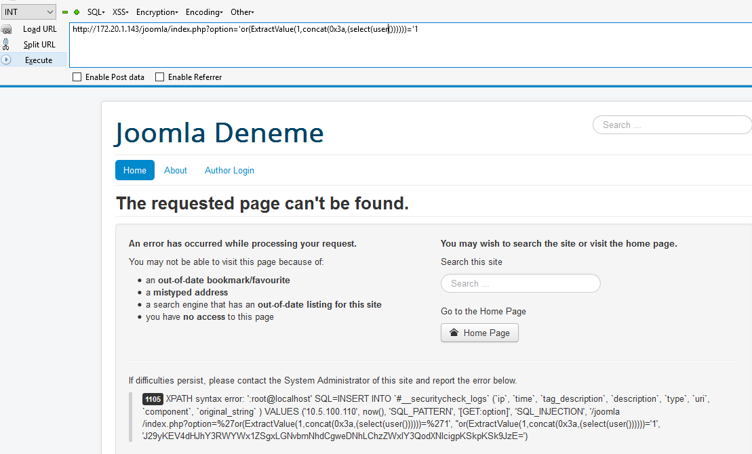Click the Home Page button
The width and height of the screenshot is (752, 454).
pos(479,333)
